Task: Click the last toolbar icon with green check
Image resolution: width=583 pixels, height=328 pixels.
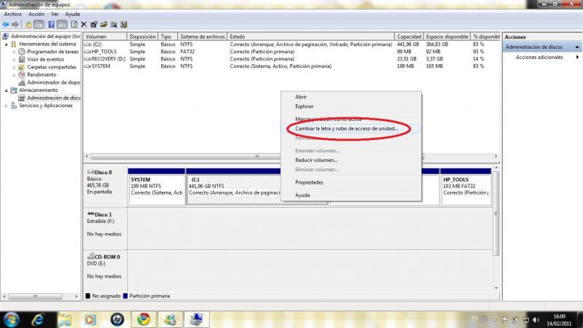Action: 124,25
